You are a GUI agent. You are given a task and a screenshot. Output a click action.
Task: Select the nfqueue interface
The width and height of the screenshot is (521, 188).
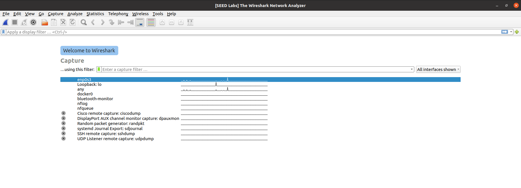pos(260,108)
